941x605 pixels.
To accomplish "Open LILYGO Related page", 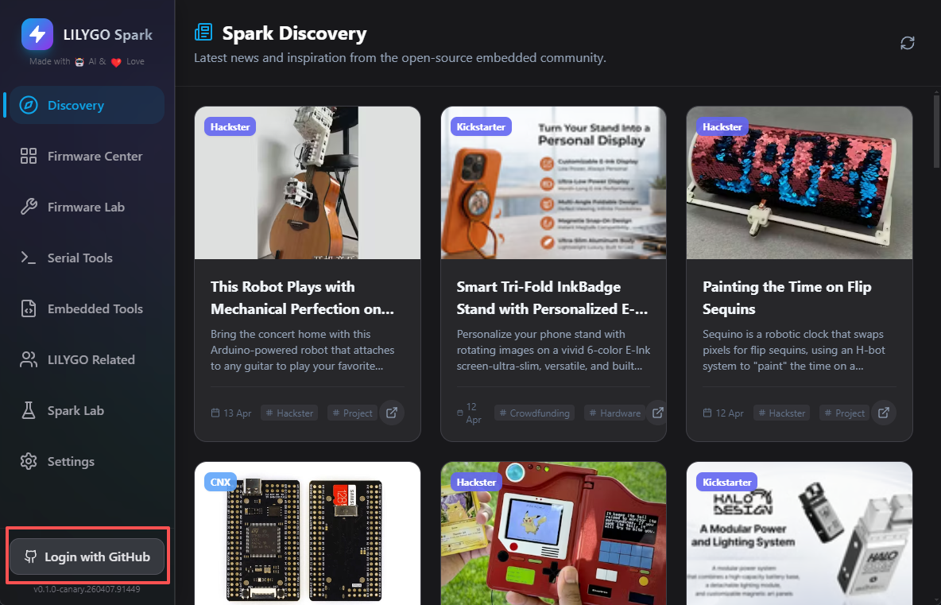I will coord(87,359).
